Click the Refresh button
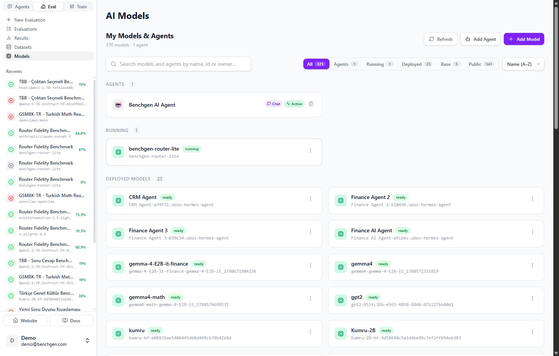This screenshot has height=356, width=559. click(x=441, y=39)
